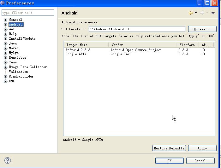
Task: Select Team in the preferences tree
Action: [13, 62]
